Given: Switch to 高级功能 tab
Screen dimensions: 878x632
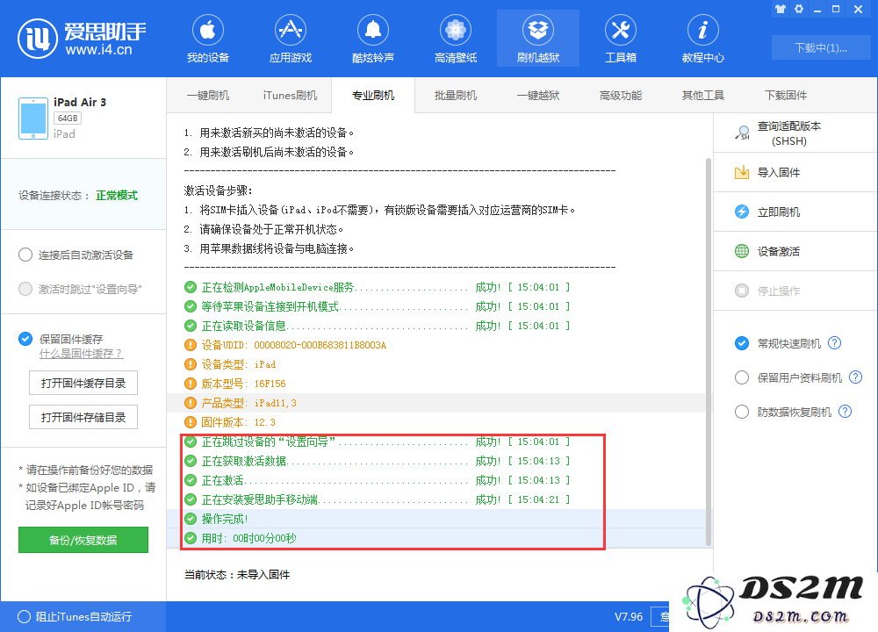Looking at the screenshot, I should point(621,95).
